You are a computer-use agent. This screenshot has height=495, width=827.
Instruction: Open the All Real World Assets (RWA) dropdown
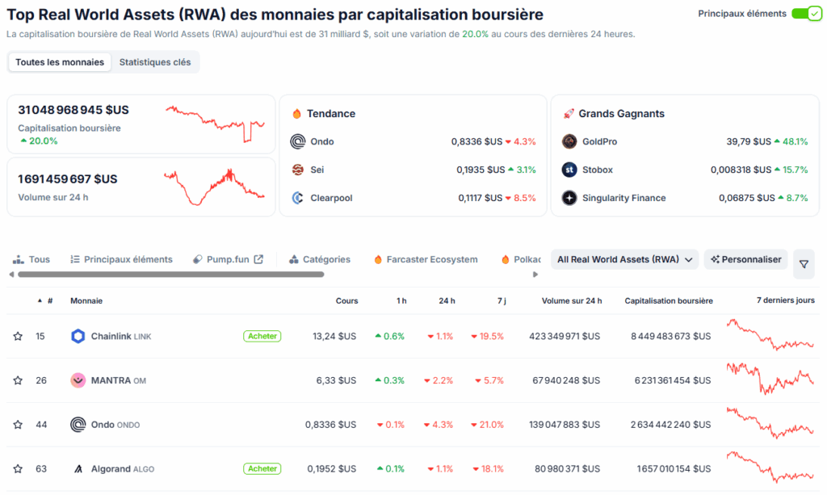[x=623, y=259]
